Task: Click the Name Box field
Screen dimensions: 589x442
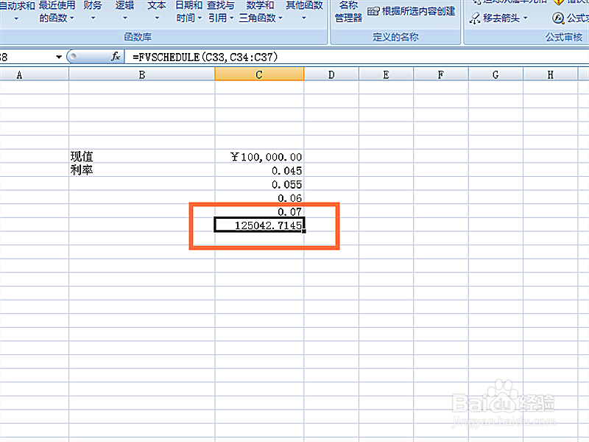Action: pyautogui.click(x=27, y=57)
